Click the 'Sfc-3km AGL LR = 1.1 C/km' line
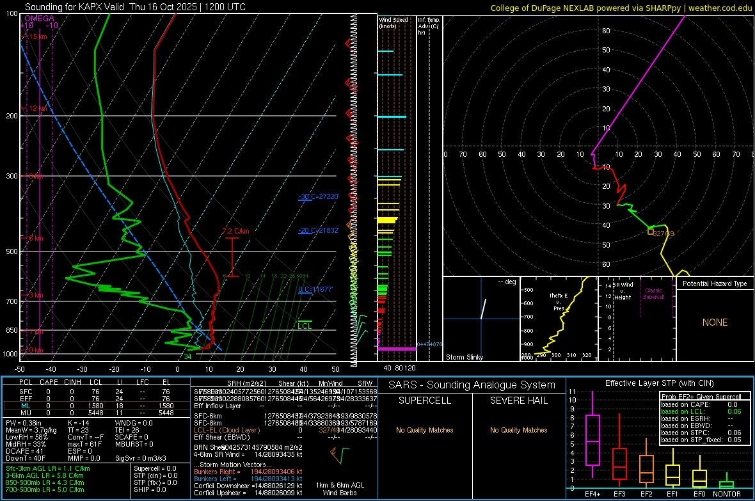755x501 pixels. [48, 468]
